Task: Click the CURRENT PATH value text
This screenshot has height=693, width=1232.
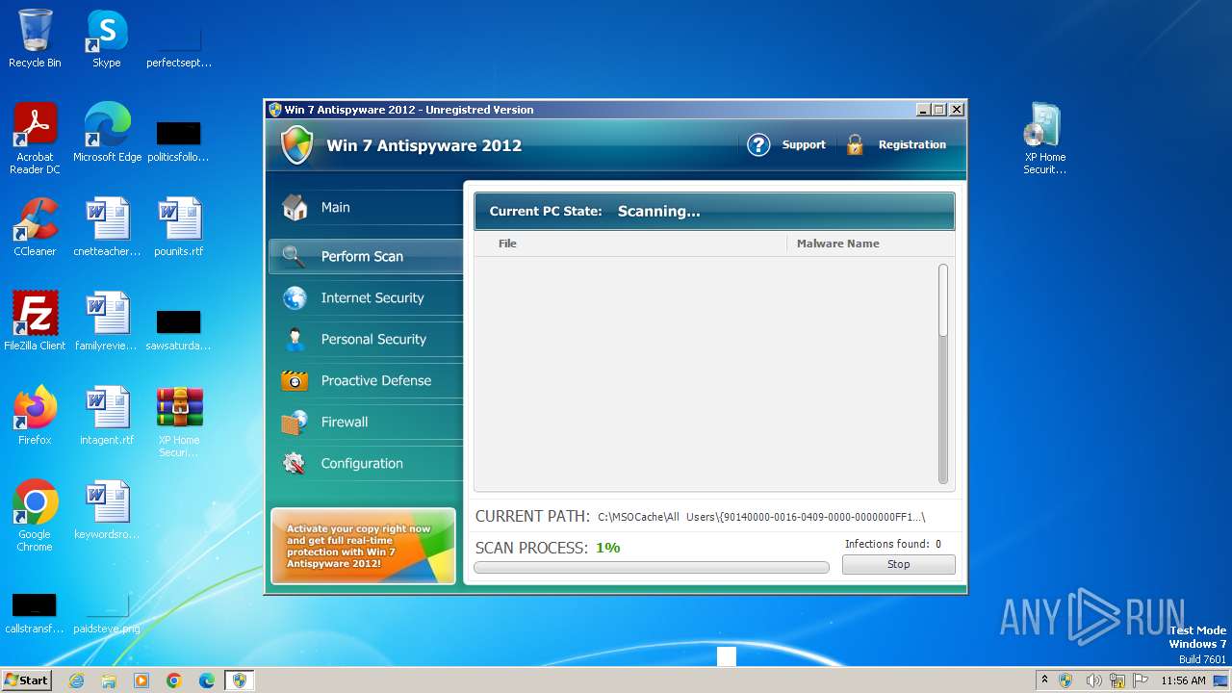Action: [760, 517]
